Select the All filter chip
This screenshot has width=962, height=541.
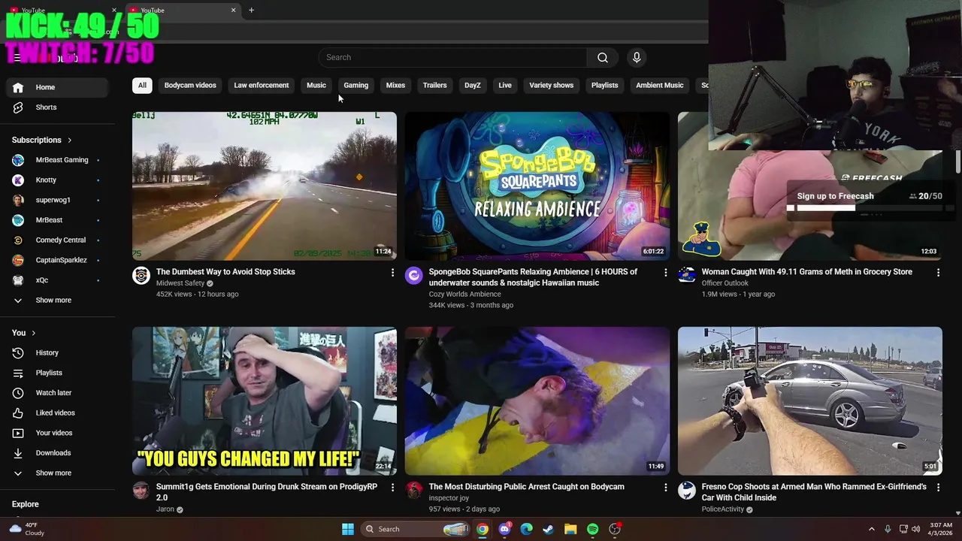(142, 86)
